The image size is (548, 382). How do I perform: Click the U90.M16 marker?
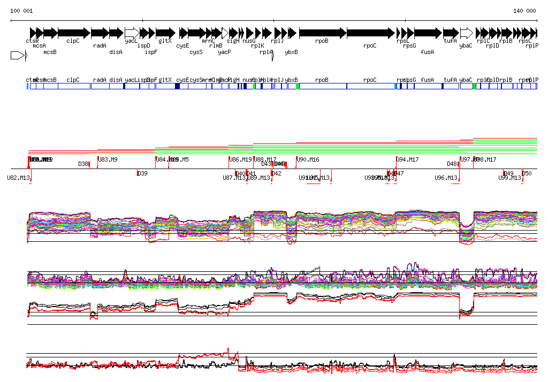click(x=308, y=159)
